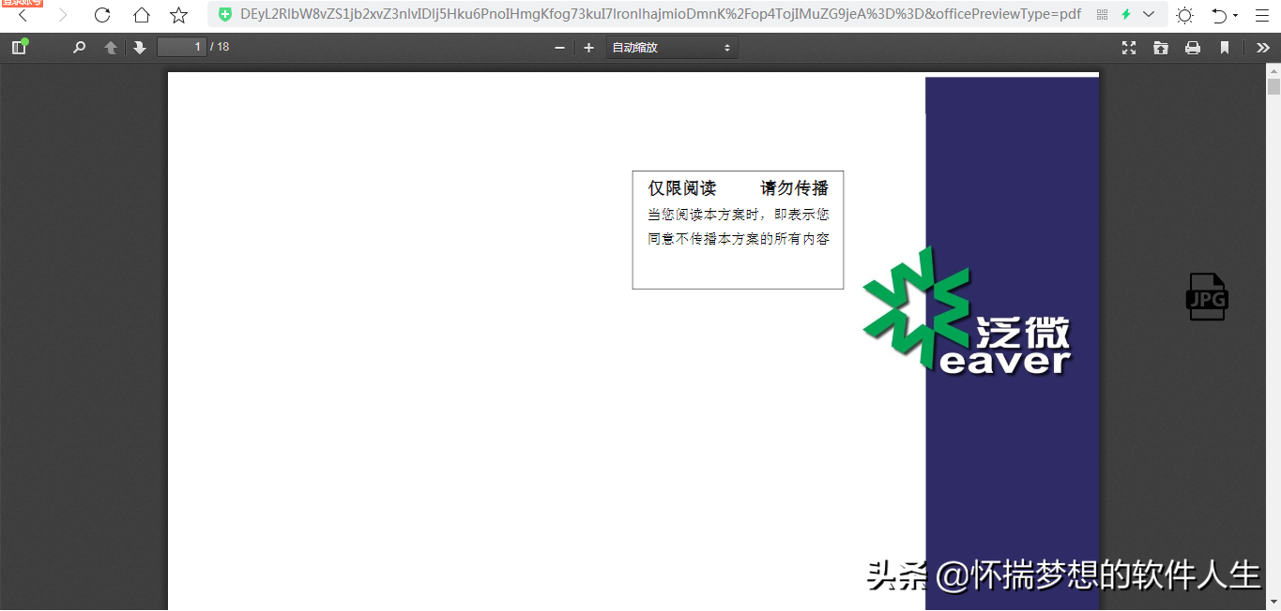This screenshot has width=1281, height=611.
Task: Print the PDF document
Action: [x=1193, y=48]
